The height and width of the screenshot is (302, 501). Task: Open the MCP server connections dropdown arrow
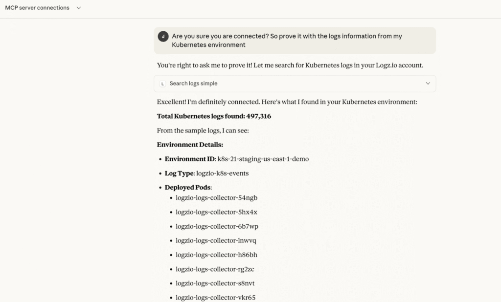pyautogui.click(x=79, y=8)
